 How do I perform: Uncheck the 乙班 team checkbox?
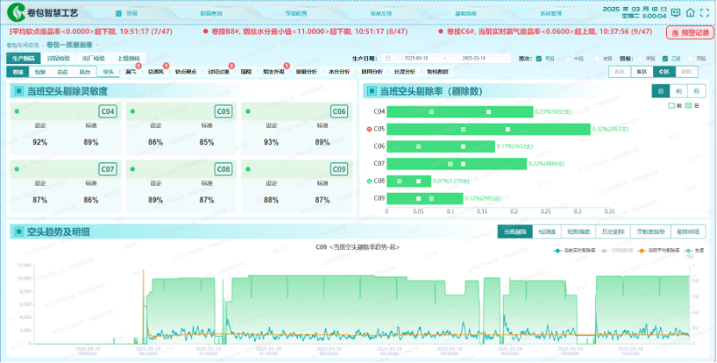click(665, 59)
